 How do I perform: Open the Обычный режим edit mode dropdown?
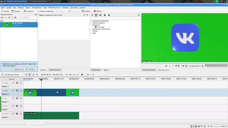pyautogui.click(x=14, y=75)
